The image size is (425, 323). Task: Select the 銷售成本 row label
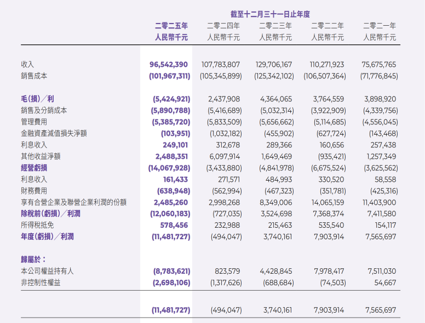point(34,76)
